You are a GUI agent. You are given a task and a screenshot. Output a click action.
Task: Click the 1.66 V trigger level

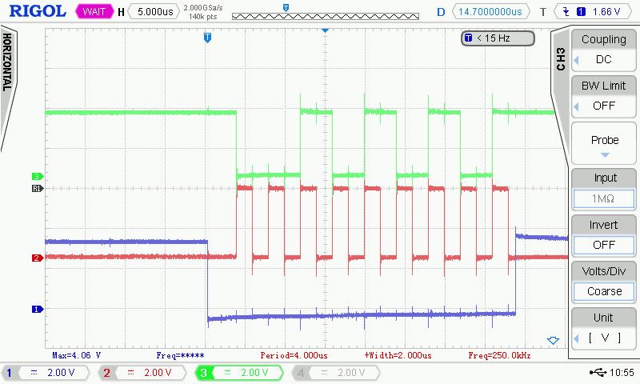606,11
